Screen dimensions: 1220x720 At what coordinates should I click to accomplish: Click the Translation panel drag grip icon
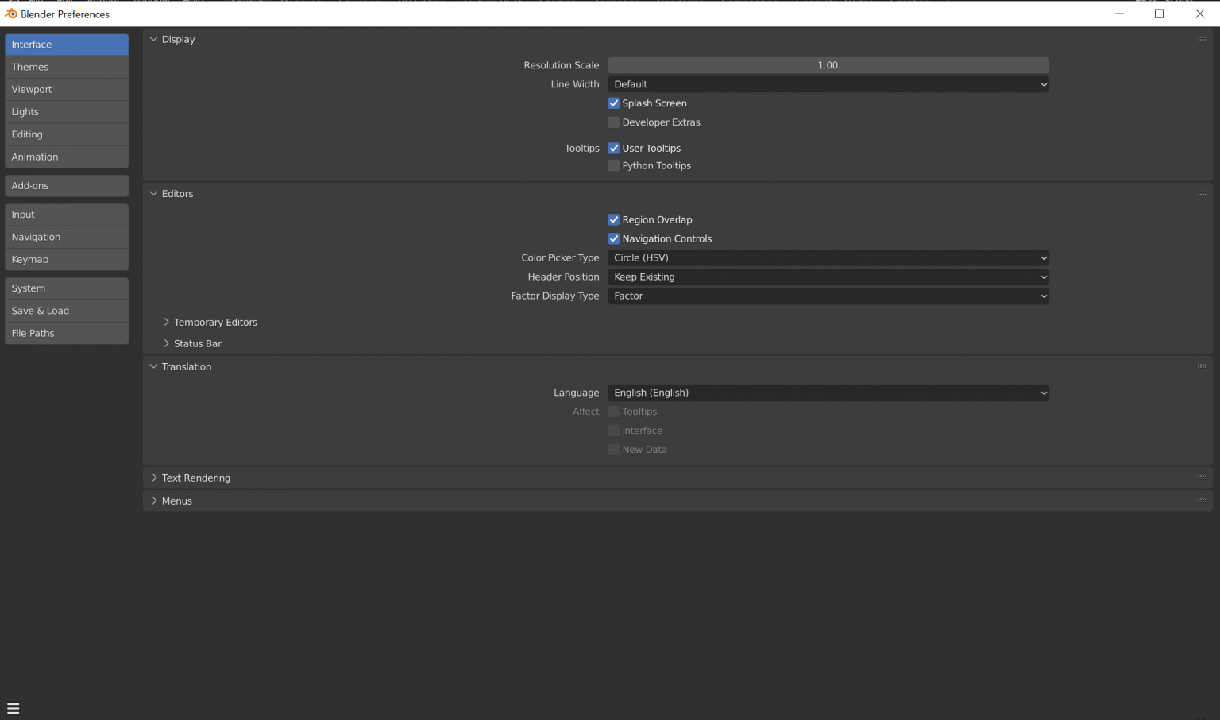[1202, 366]
